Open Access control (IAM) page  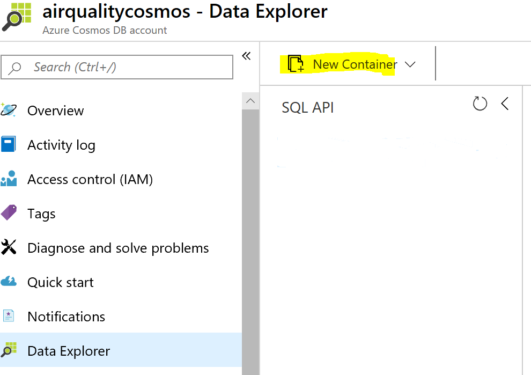click(x=90, y=179)
